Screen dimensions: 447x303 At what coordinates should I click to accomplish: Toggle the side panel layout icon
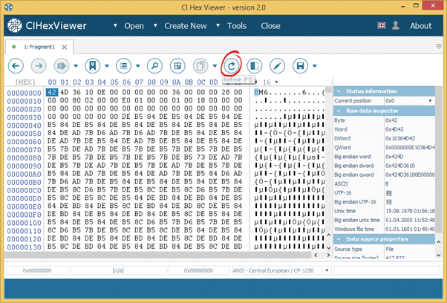coord(254,66)
